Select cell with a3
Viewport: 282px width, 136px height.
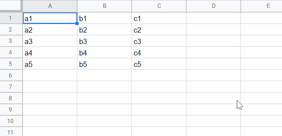tap(50, 41)
